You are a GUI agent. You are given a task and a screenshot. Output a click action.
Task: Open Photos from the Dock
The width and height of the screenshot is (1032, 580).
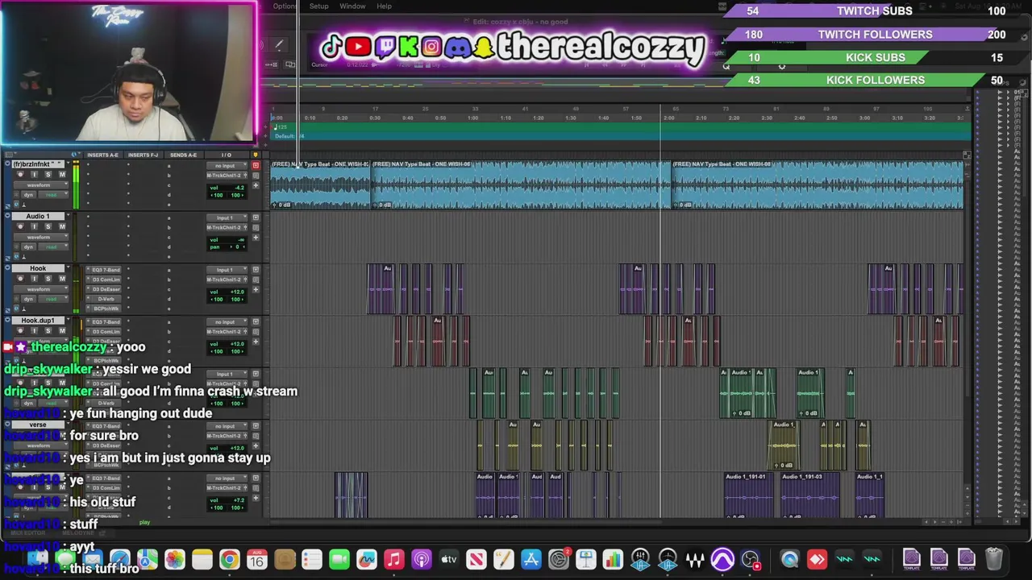coord(174,559)
